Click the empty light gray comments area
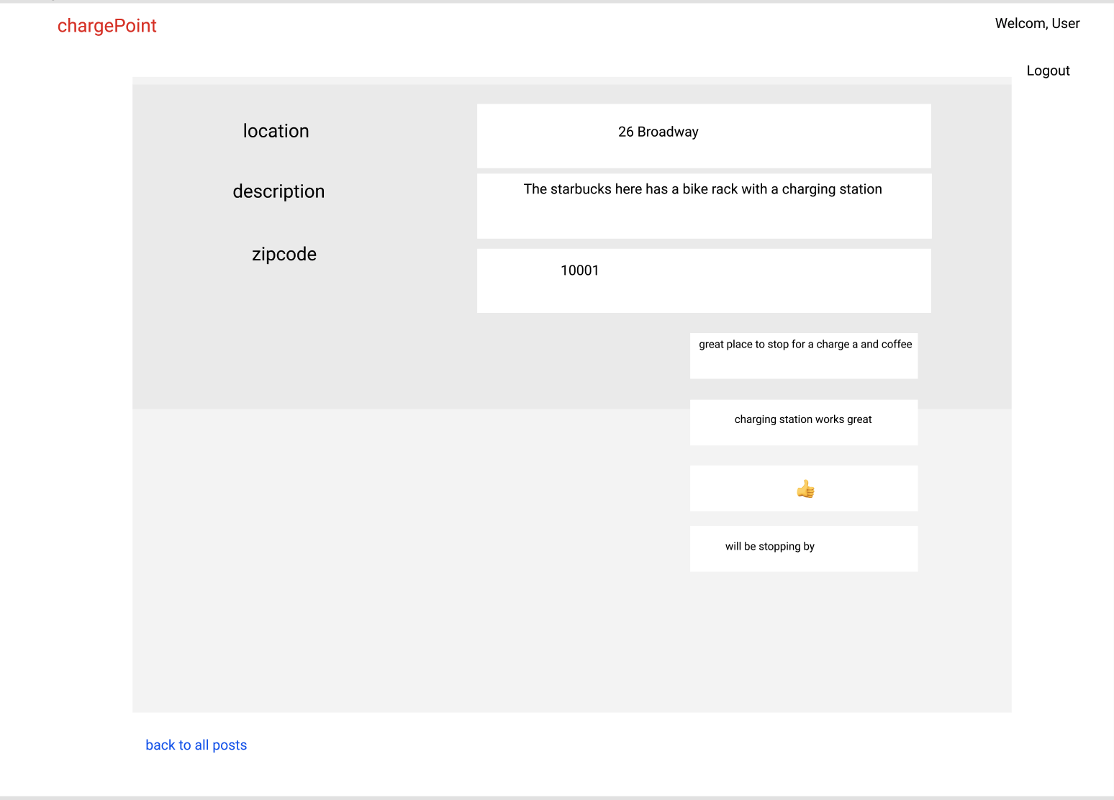1114x800 pixels. [x=403, y=561]
